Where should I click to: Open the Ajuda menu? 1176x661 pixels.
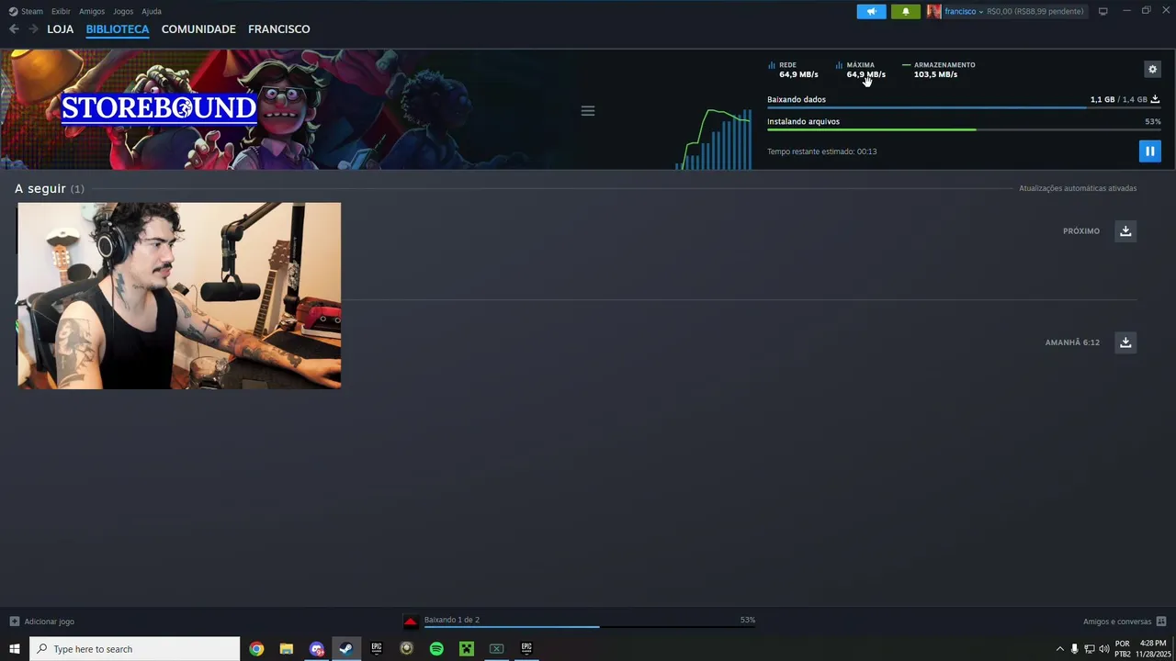(152, 11)
